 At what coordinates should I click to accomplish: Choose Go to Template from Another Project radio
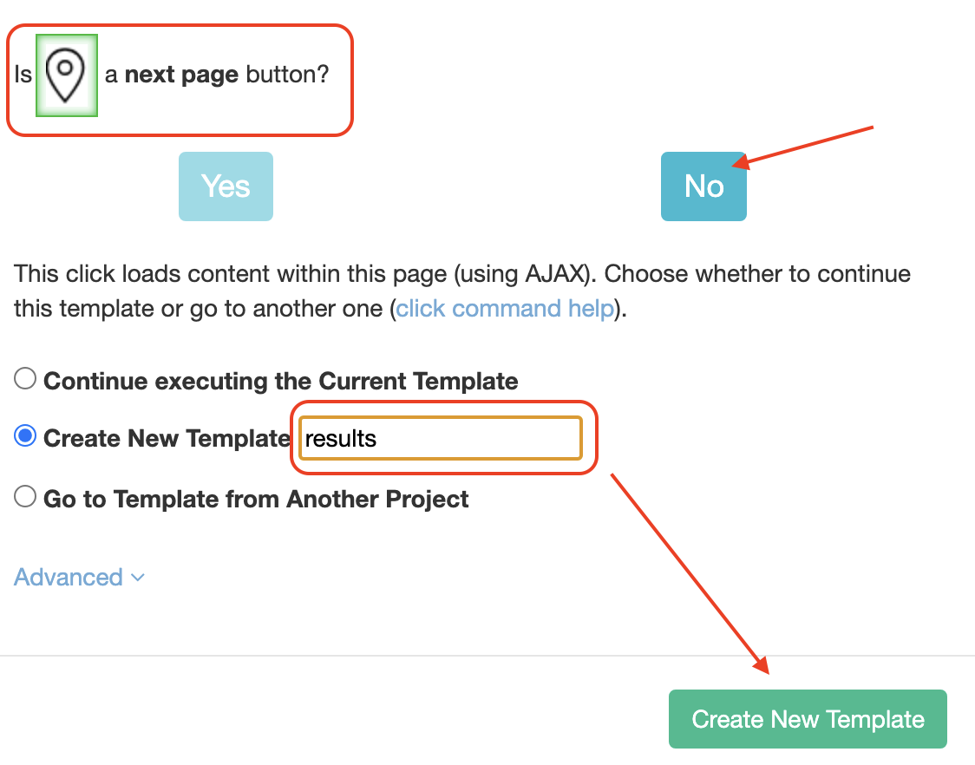(x=25, y=497)
